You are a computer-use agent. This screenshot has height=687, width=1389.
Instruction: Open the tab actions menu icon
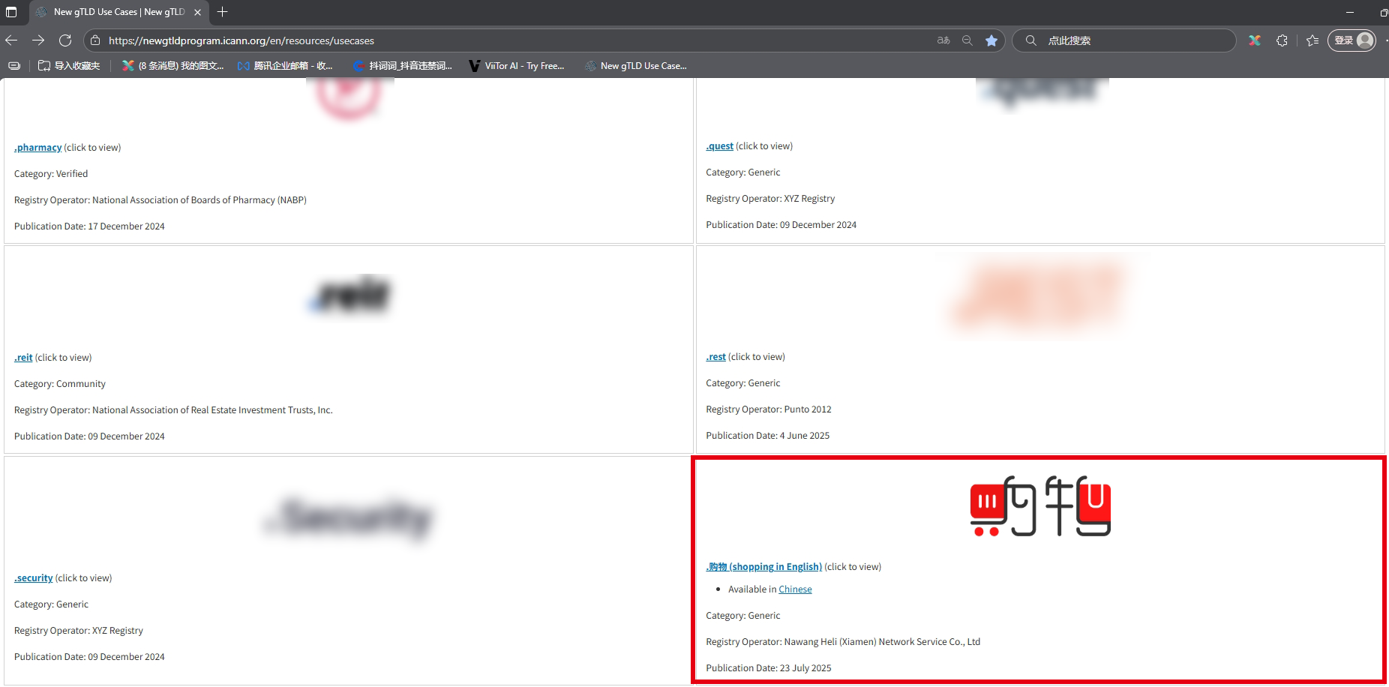(x=11, y=12)
